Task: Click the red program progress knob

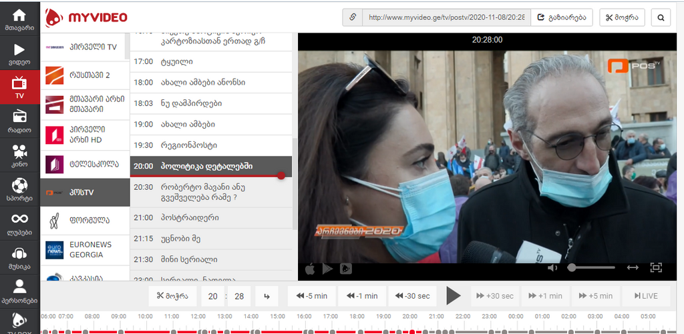Action: pyautogui.click(x=281, y=175)
